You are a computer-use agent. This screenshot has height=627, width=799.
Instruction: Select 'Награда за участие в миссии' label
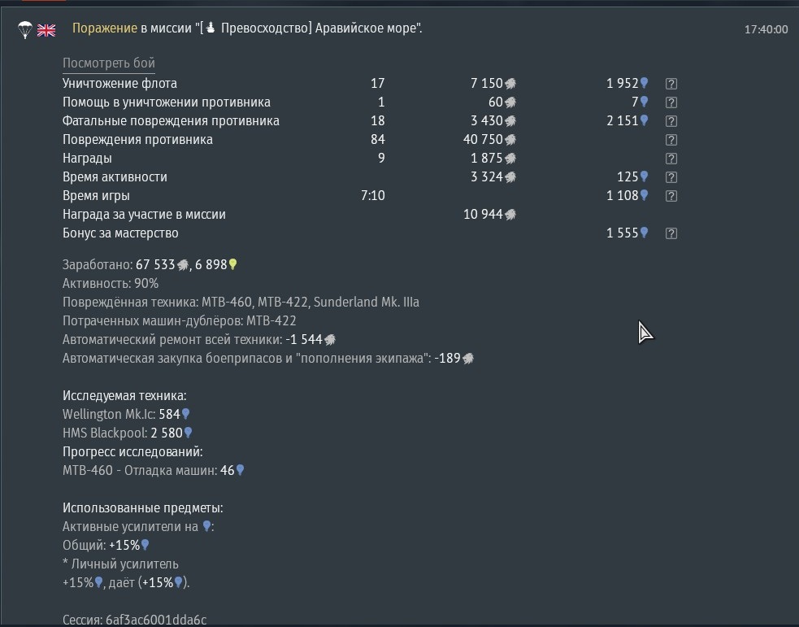point(144,214)
